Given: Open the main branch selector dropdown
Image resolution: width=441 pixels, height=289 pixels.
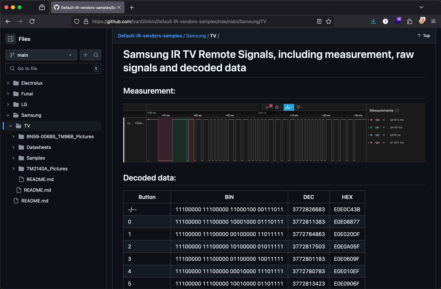Looking at the screenshot, I should [41, 55].
